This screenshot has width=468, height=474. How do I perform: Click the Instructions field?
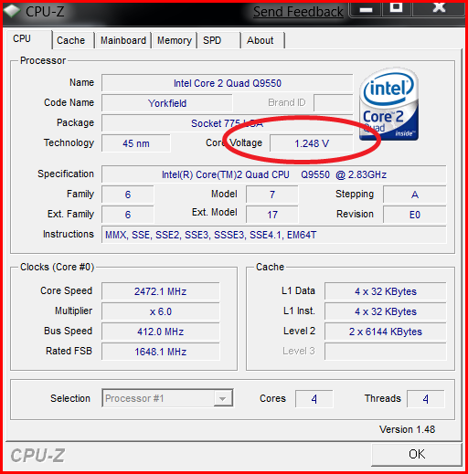pyautogui.click(x=274, y=235)
